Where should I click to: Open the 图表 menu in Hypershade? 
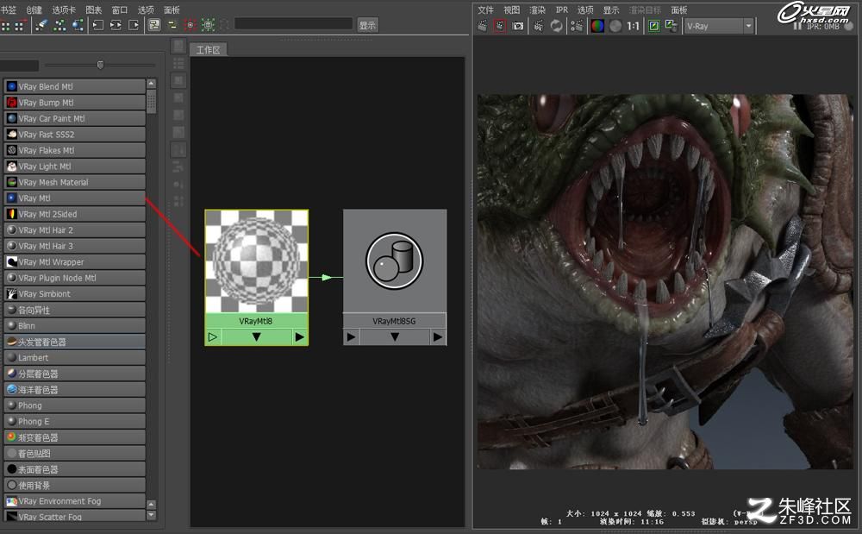(x=93, y=9)
